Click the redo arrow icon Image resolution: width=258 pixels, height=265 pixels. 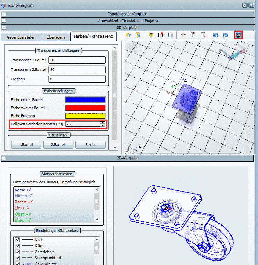pyautogui.click(x=225, y=35)
